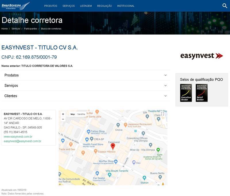The image size is (230, 196).
Task: Click the red Easynvest location pin
Action: (113, 147)
